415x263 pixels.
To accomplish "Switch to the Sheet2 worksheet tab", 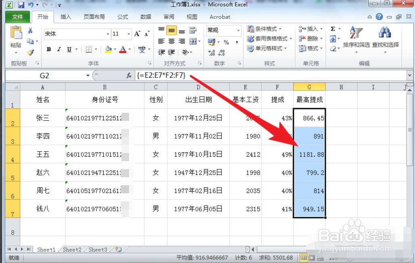I will click(x=71, y=250).
